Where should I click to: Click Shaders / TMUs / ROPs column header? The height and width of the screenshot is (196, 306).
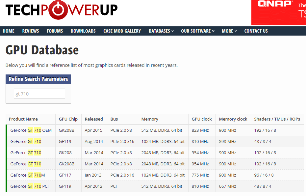[x=277, y=119]
